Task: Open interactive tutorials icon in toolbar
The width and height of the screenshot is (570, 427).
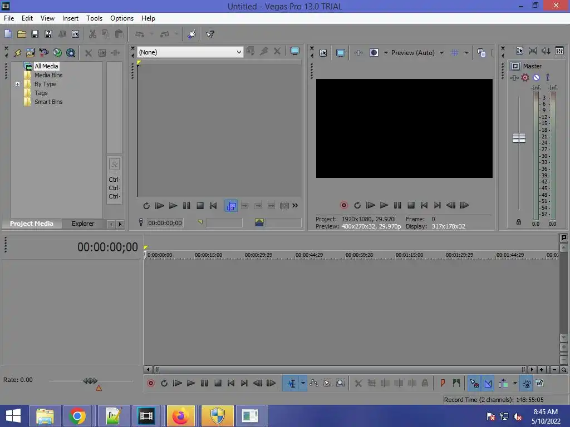Action: coord(191,34)
